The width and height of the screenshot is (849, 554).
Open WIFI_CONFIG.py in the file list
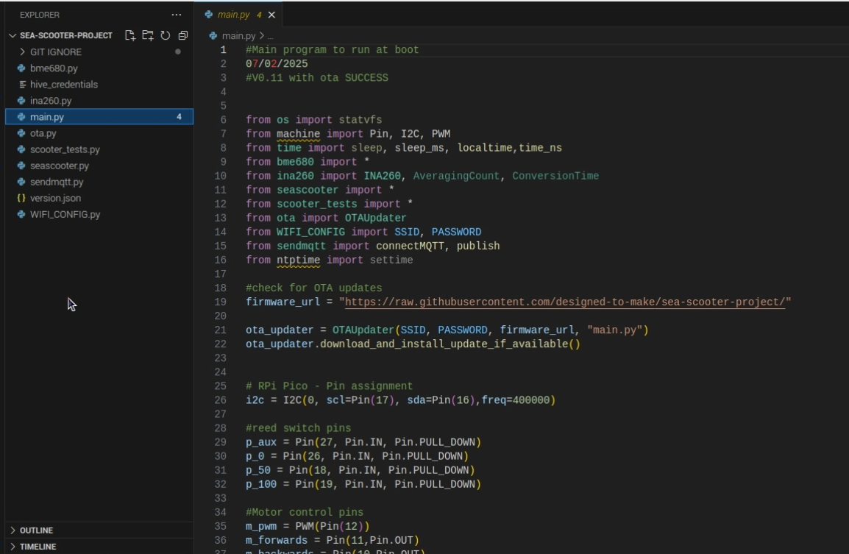65,215
